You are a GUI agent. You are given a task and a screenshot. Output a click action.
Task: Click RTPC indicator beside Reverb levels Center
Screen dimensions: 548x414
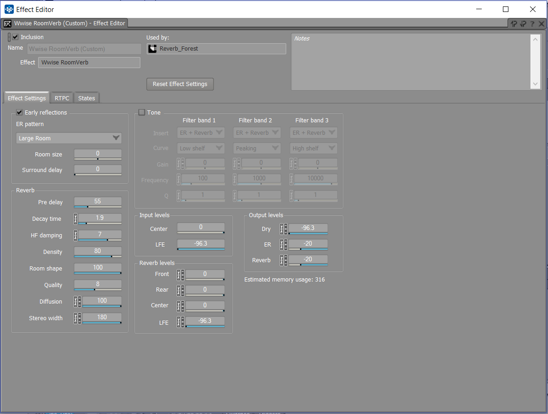(x=179, y=306)
